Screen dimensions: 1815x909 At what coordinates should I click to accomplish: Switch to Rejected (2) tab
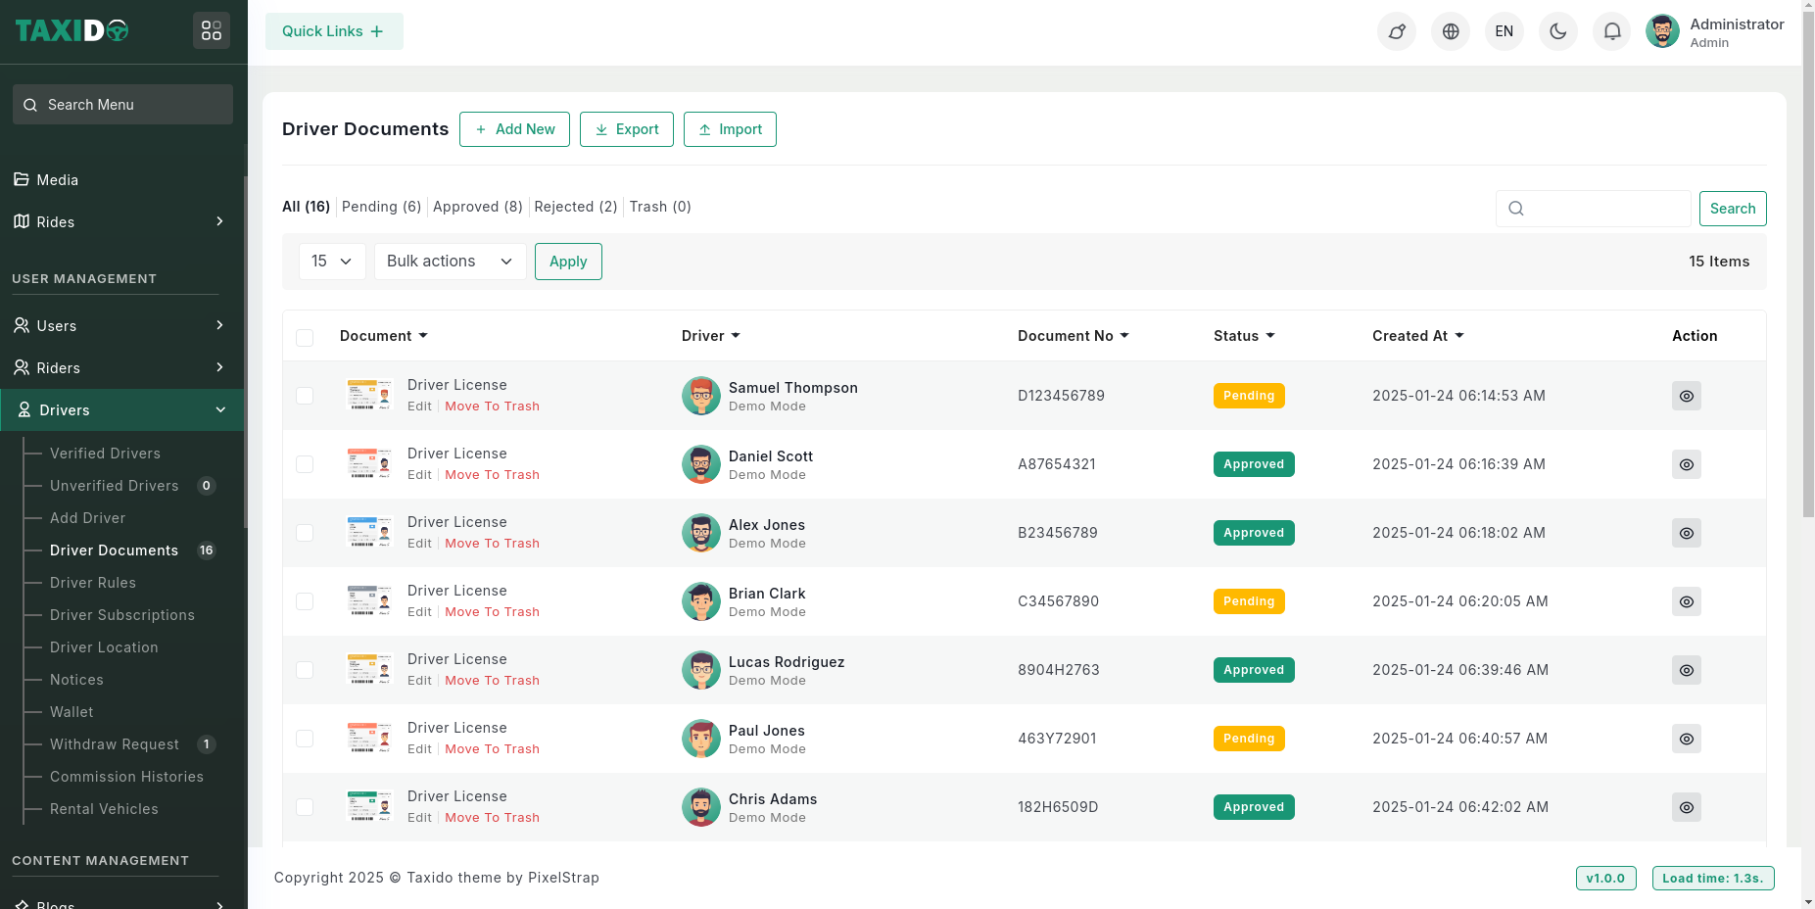tap(575, 207)
